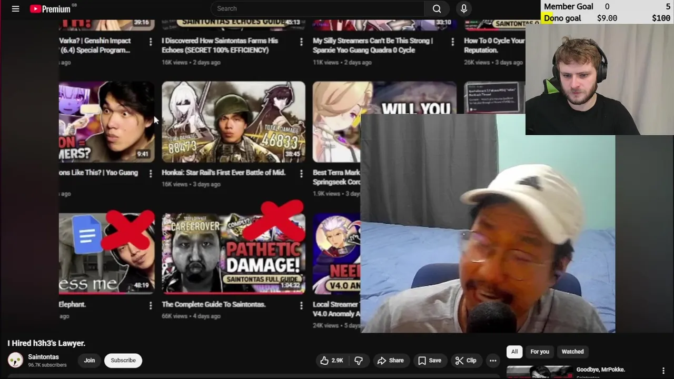Open menu for Saintontas Farms His Echoes video
Image resolution: width=674 pixels, height=379 pixels.
click(301, 42)
